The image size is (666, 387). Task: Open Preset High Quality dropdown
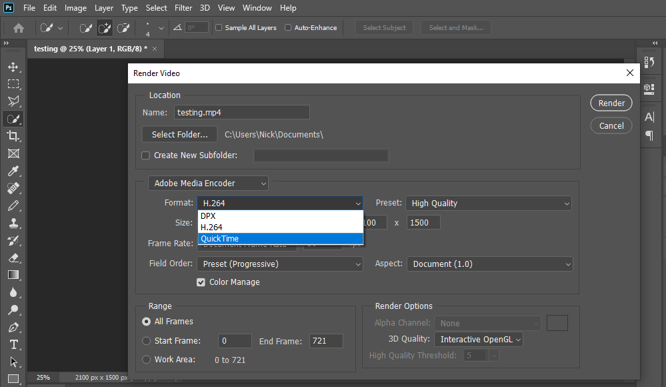pyautogui.click(x=489, y=204)
